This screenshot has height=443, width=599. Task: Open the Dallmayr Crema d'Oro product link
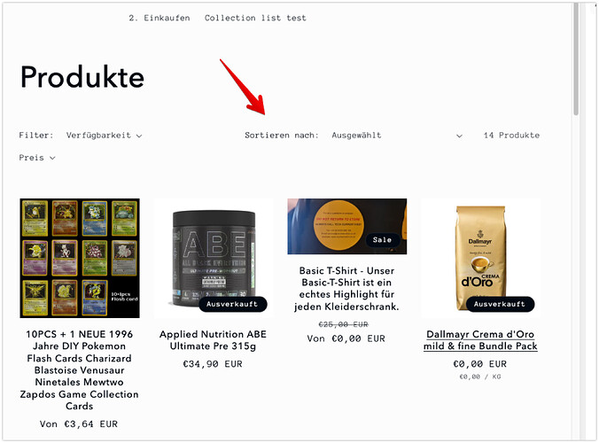(480, 340)
